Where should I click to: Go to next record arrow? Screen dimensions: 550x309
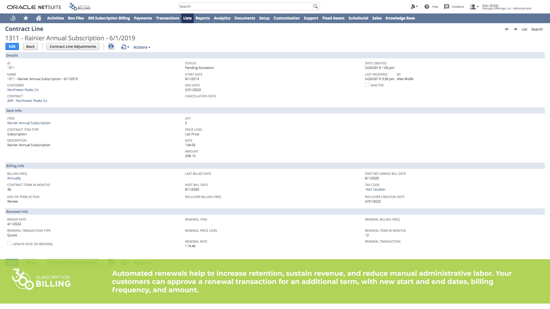click(515, 29)
